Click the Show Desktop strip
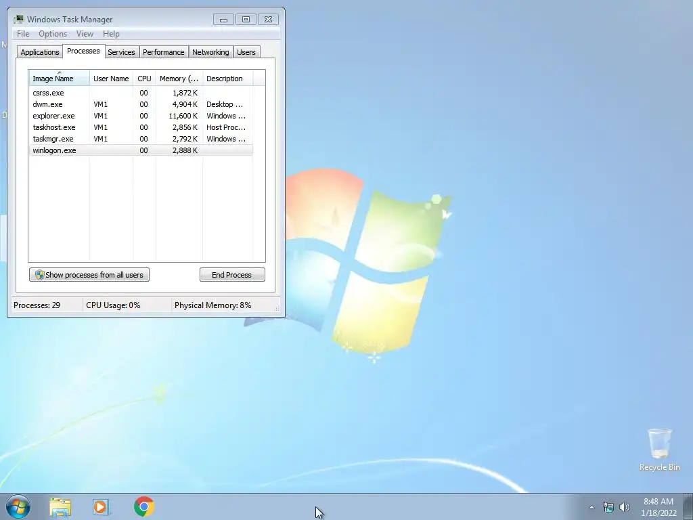Viewport: 693px width, 520px height. pyautogui.click(x=688, y=506)
